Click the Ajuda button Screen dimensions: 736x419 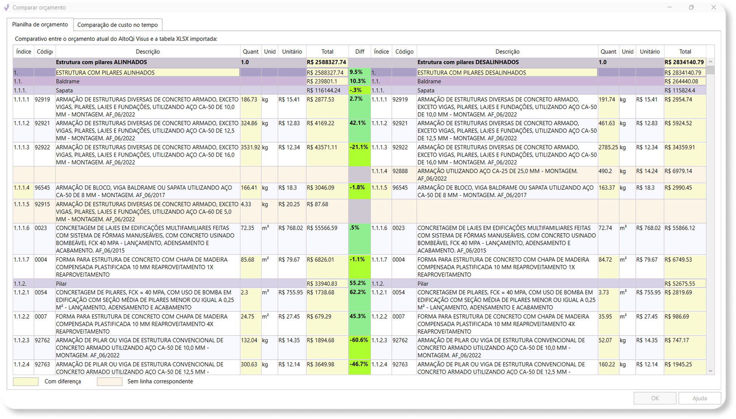699,398
